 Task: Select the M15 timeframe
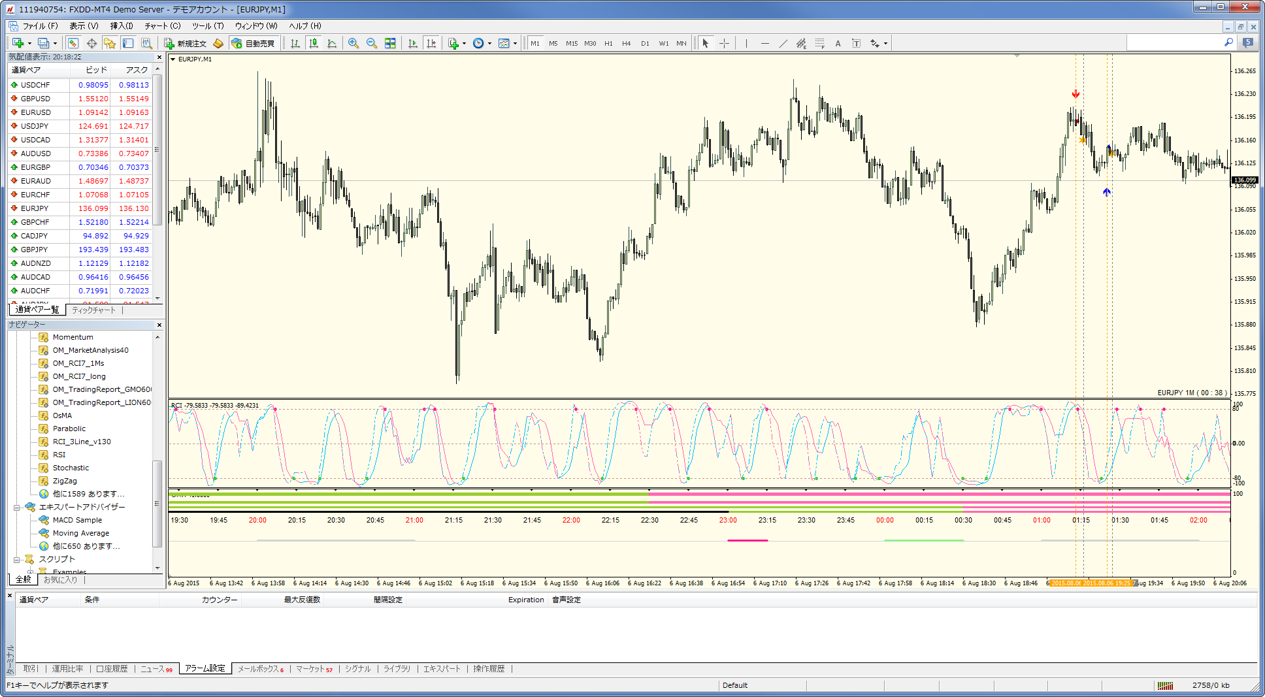coord(572,43)
